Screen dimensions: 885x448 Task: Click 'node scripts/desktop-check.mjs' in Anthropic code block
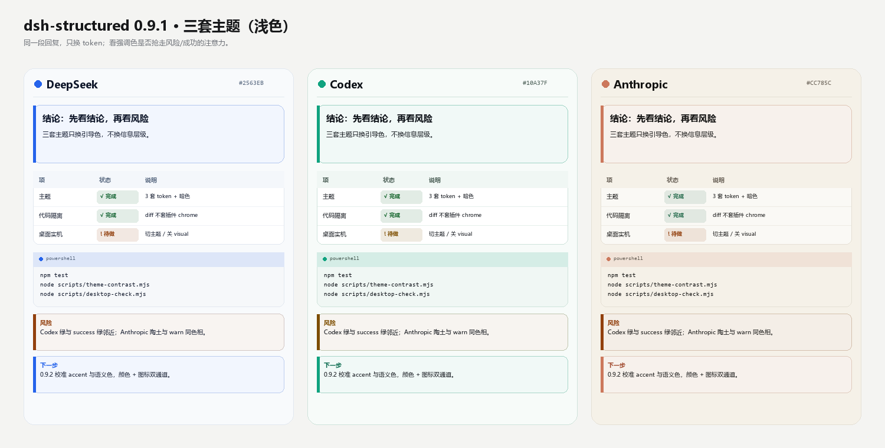(661, 294)
